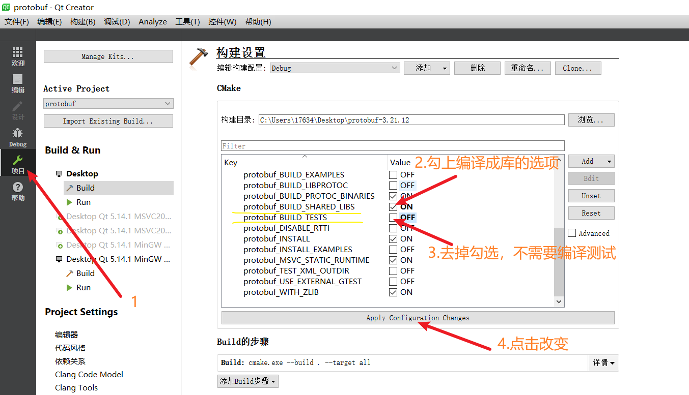Screen dimensions: 689x395
Task: Click the build directory path field
Action: coord(411,120)
